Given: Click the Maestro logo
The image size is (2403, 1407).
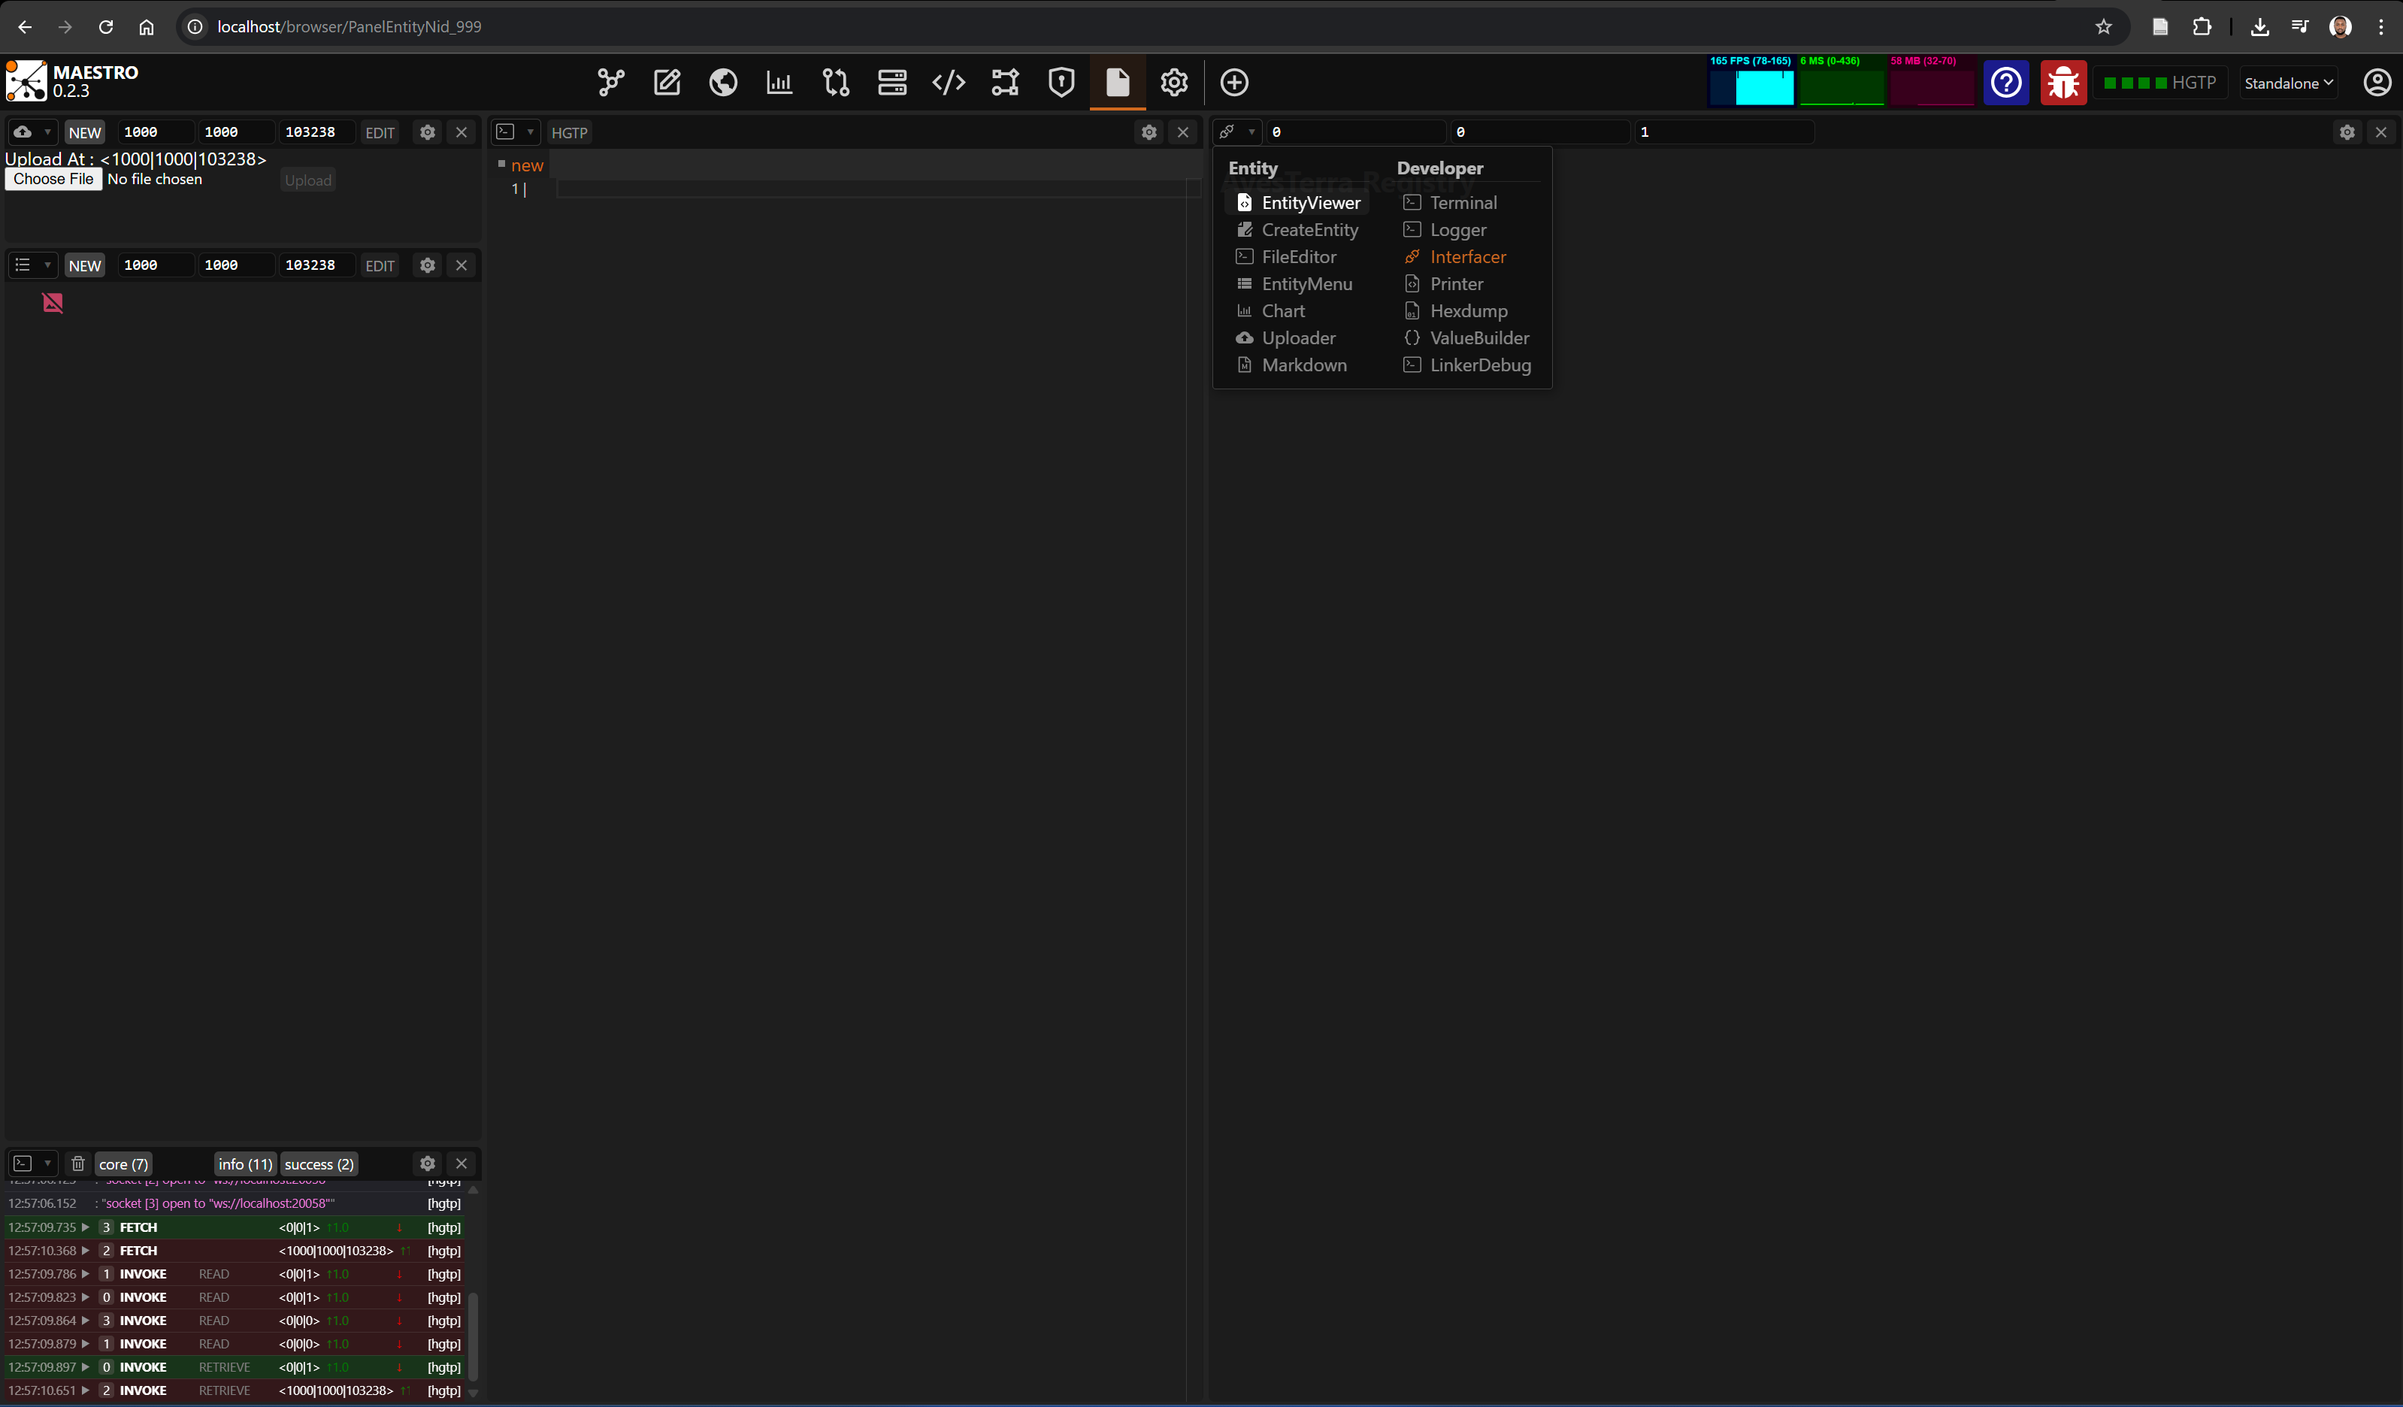Looking at the screenshot, I should (26, 81).
